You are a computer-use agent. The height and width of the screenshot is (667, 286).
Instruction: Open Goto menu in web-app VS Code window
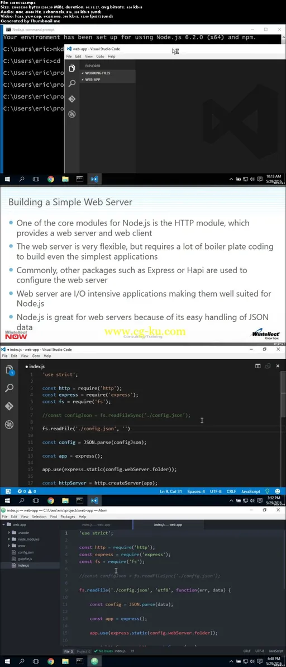coord(100,57)
